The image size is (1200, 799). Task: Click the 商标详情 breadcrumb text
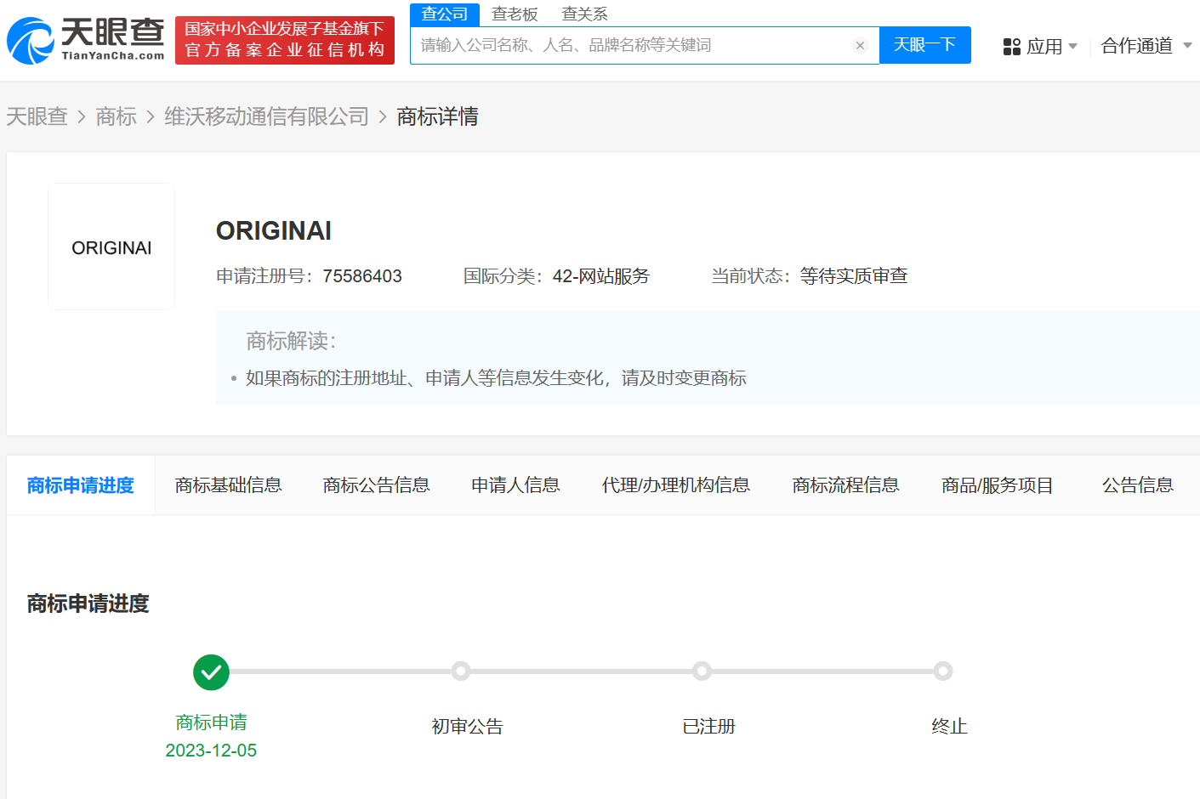click(437, 116)
